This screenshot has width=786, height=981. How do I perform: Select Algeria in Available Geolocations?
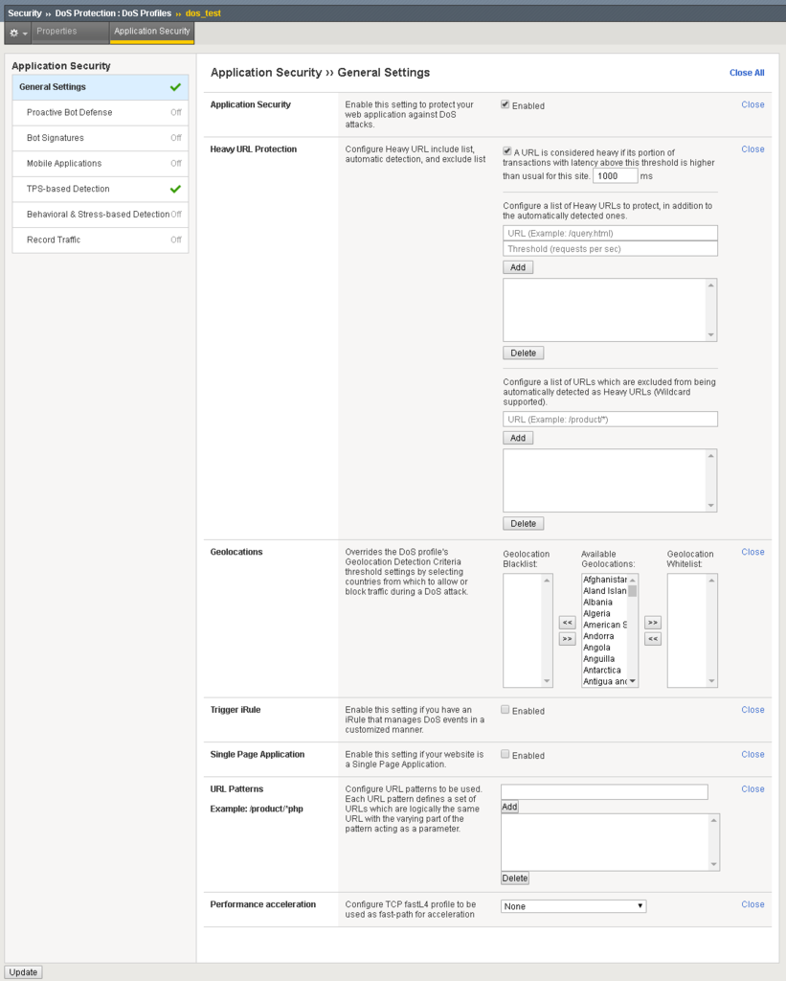click(x=604, y=613)
